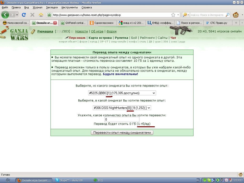Switch to the енвд к1 к2 201... tab

[x=131, y=23]
